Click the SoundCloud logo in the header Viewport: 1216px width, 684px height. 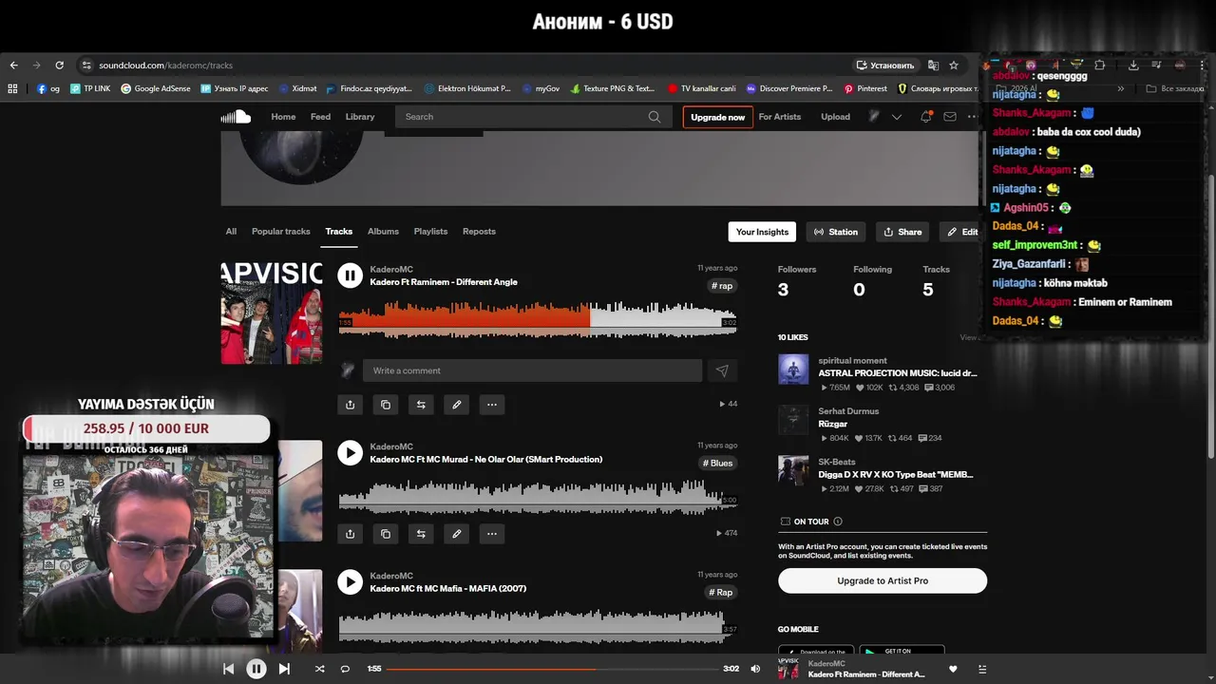point(236,117)
